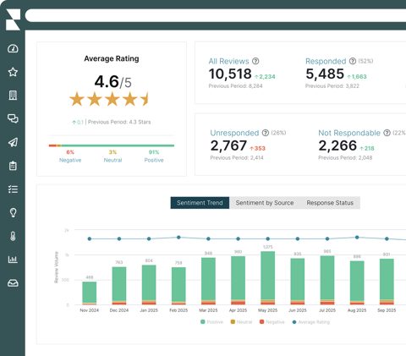This screenshot has width=406, height=356.
Task: Toggle Negative series in chart legend
Action: 272,322
